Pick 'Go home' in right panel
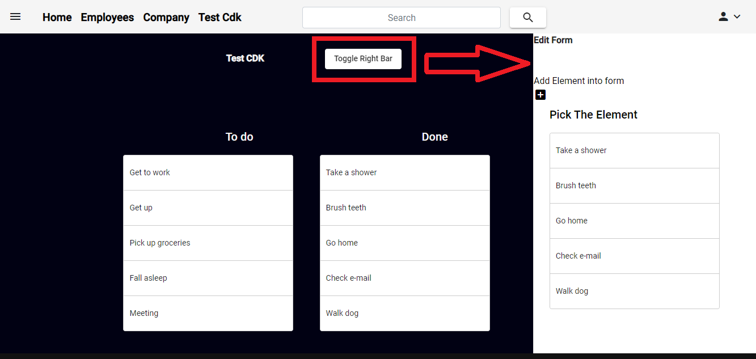The image size is (756, 359). pyautogui.click(x=635, y=221)
